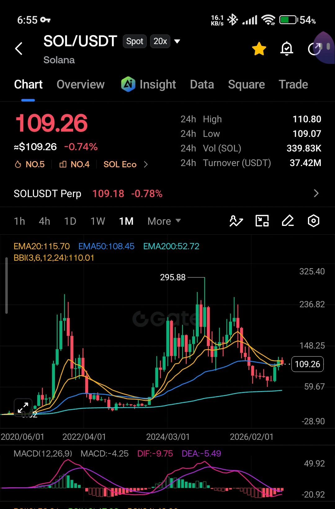The height and width of the screenshot is (509, 335).
Task: Open the share icon in the header
Action: coord(314,49)
